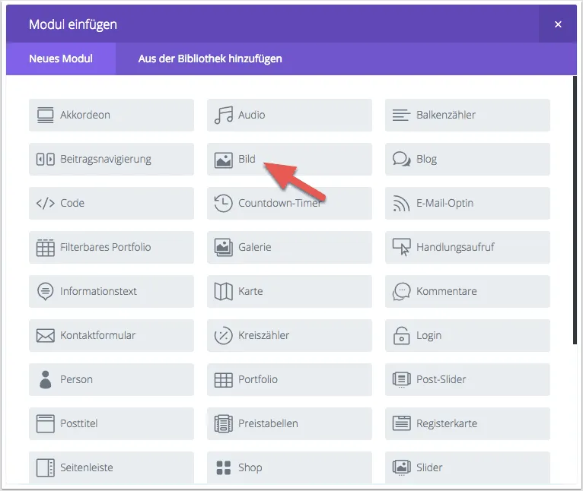Click the Code brackets icon
583x491 pixels.
(x=46, y=203)
